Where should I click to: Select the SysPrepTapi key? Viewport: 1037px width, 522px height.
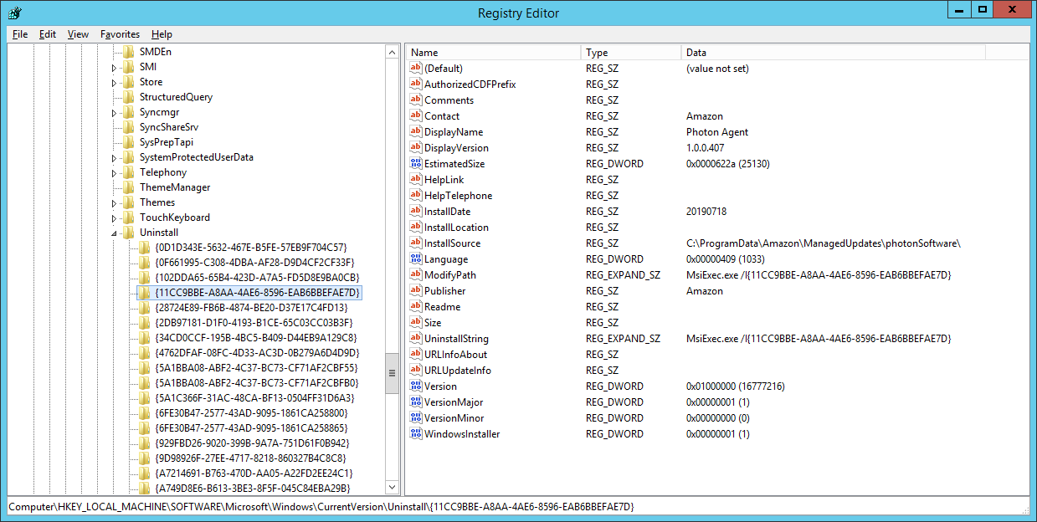(x=167, y=142)
